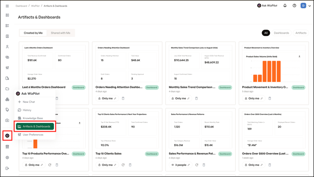The image size is (314, 177).
Task: Open Top 10 Clients Sales title
Action: click(108, 154)
